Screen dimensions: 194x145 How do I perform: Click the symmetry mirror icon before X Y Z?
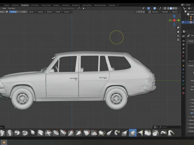coord(136,12)
